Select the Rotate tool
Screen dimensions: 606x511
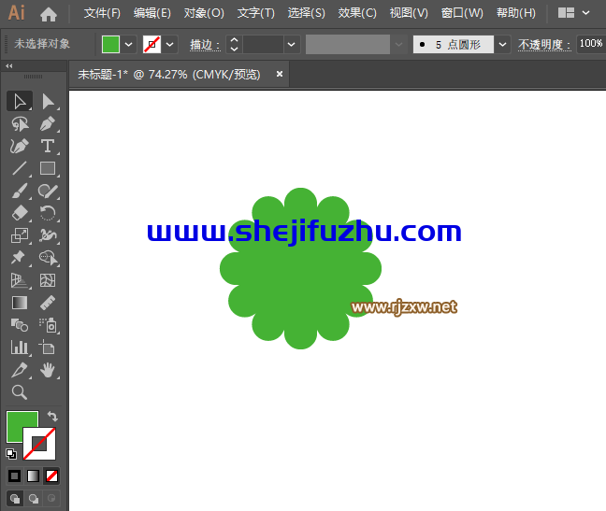click(x=48, y=213)
